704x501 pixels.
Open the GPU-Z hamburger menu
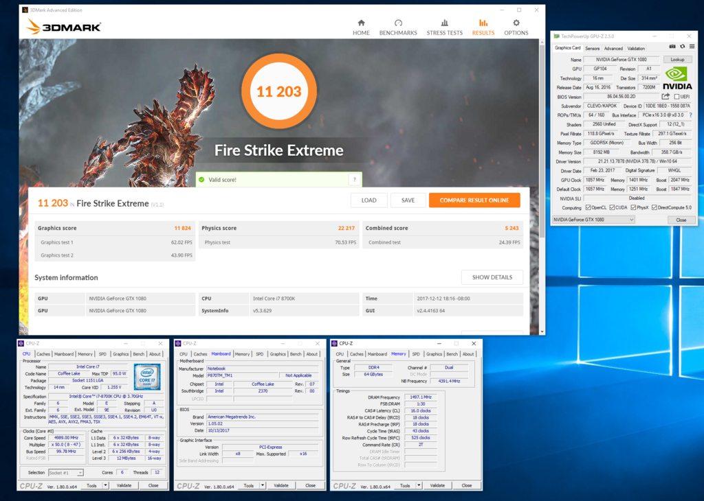point(692,47)
